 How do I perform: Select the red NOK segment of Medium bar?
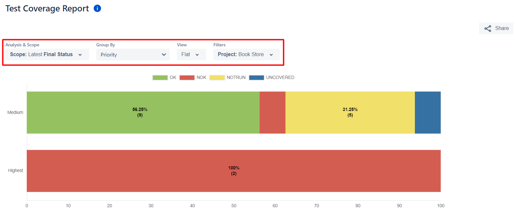pos(273,113)
